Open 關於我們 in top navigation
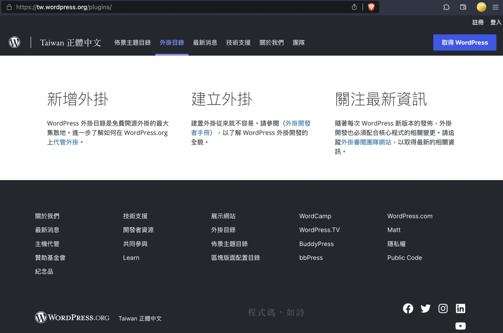503x333 pixels. click(271, 42)
